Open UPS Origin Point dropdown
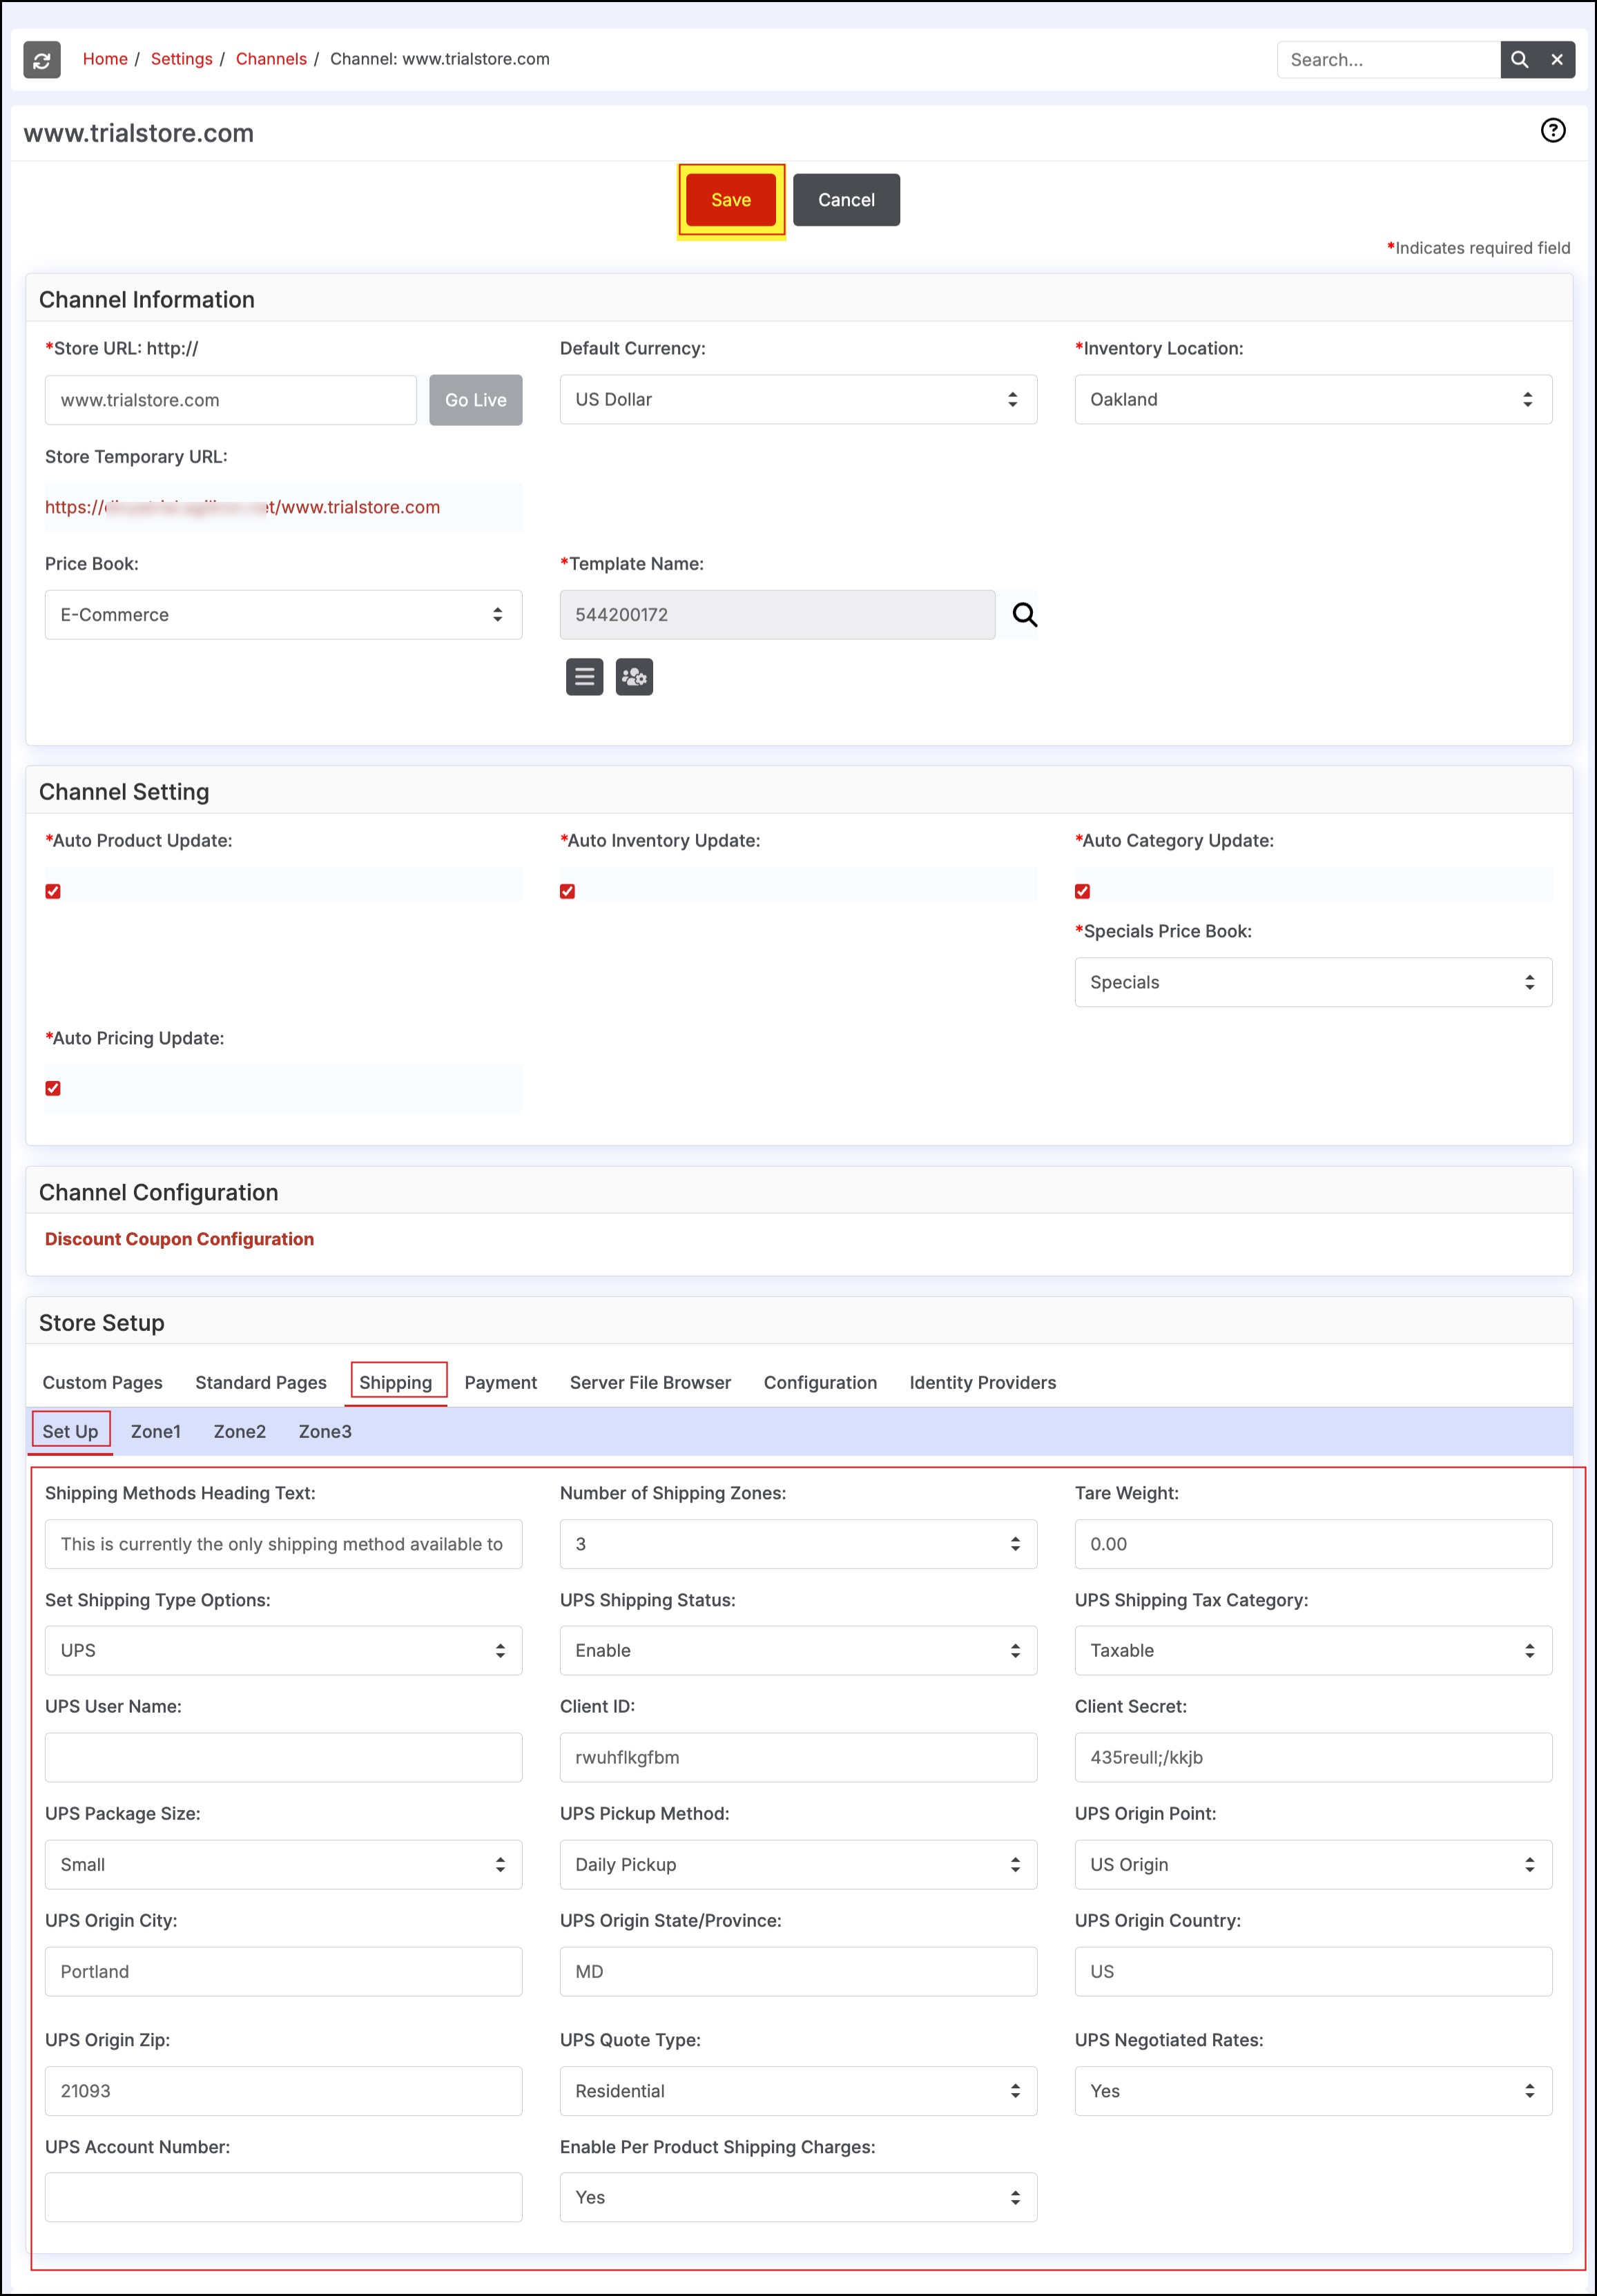Screen dimensions: 1597x2296 pyautogui.click(x=1313, y=1864)
